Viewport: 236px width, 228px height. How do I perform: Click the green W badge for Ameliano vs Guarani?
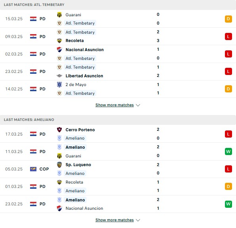click(228, 151)
